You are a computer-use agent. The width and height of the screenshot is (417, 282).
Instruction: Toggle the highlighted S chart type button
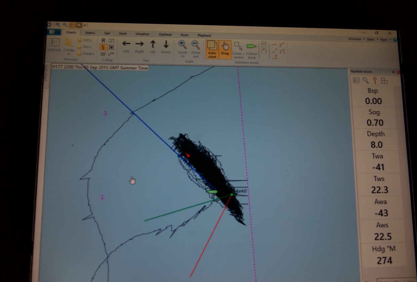[103, 47]
